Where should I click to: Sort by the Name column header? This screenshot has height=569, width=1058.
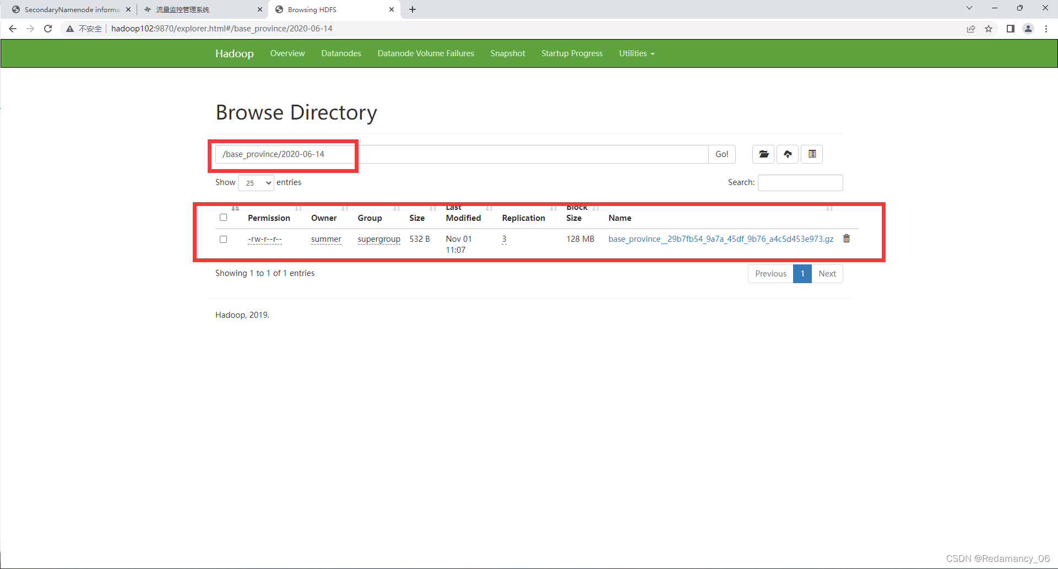point(620,218)
